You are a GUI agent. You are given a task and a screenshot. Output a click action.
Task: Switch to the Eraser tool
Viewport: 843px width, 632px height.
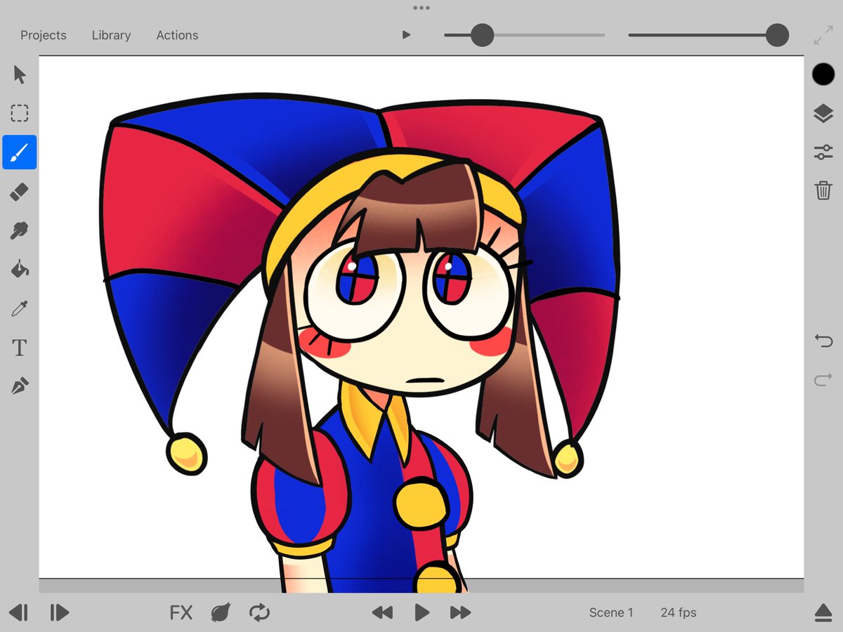click(x=20, y=192)
